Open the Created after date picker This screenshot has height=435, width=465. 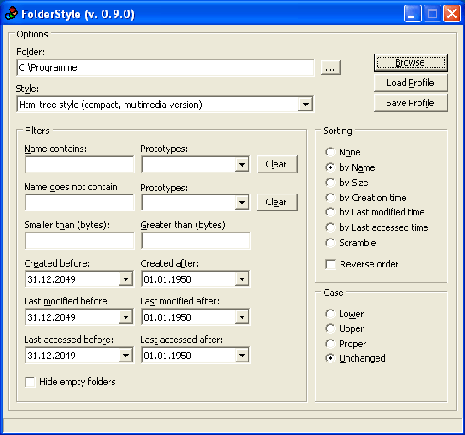pyautogui.click(x=242, y=279)
